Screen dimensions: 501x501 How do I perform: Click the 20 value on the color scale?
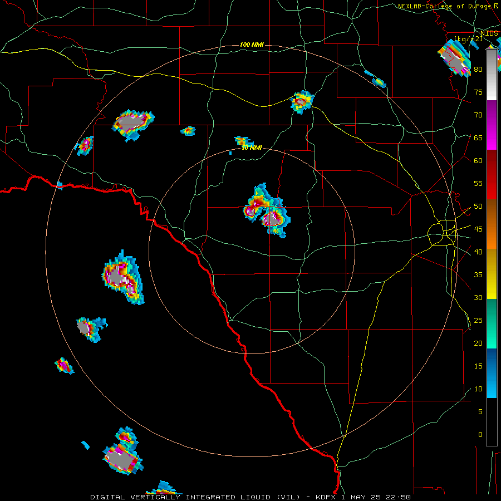click(x=478, y=343)
